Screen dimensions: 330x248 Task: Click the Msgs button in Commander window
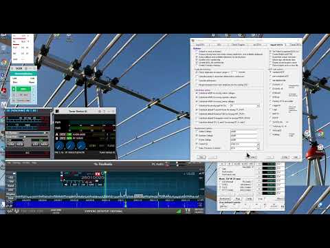[x=238, y=198]
